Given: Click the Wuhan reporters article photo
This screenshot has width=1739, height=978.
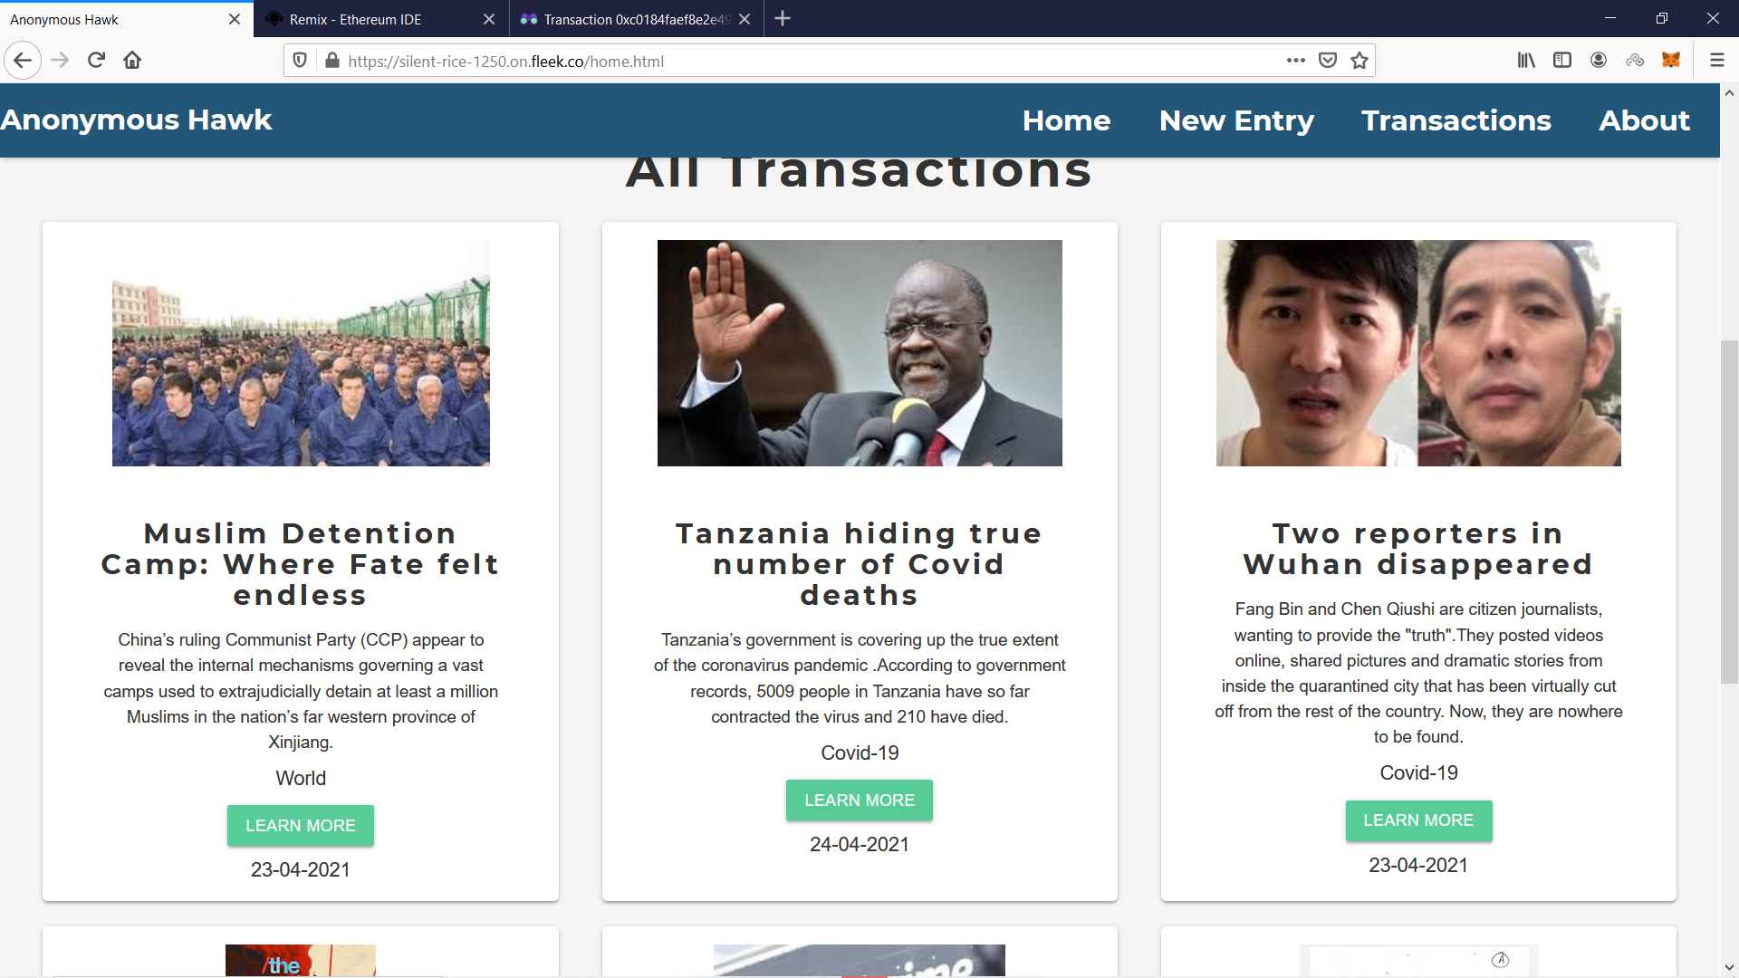Looking at the screenshot, I should click(1418, 353).
